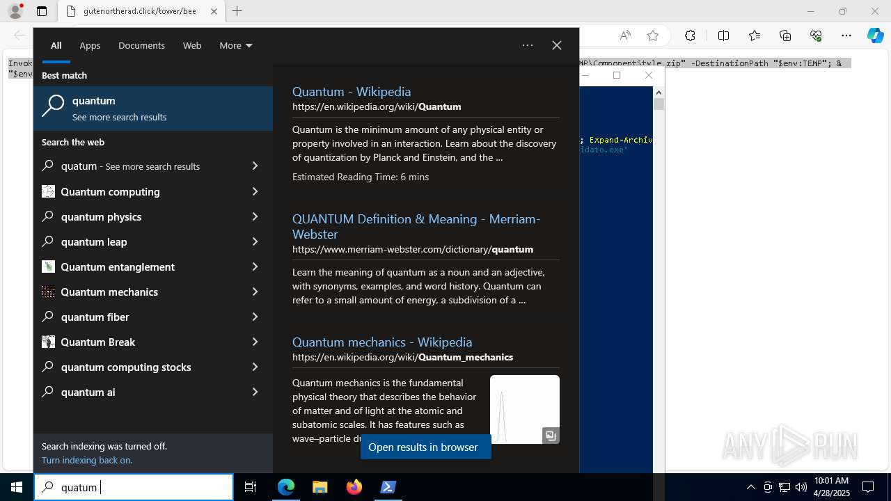Click the Read aloud icon in address bar
Image resolution: width=891 pixels, height=501 pixels.
[625, 35]
